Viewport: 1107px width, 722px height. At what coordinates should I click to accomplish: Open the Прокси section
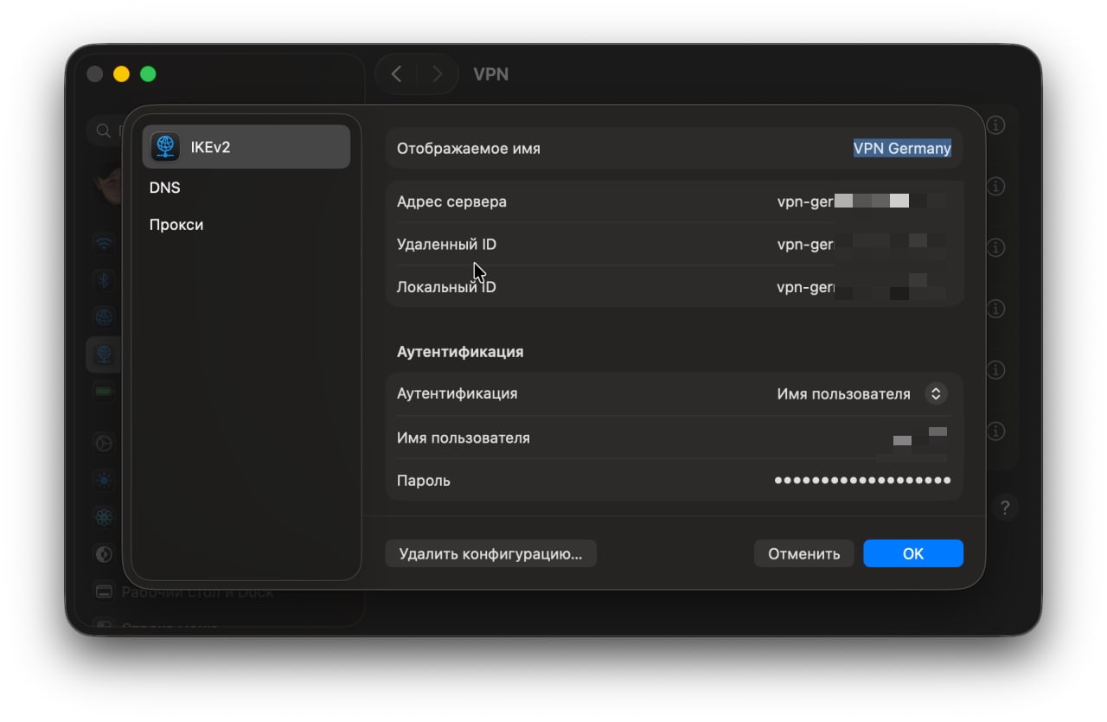point(176,224)
